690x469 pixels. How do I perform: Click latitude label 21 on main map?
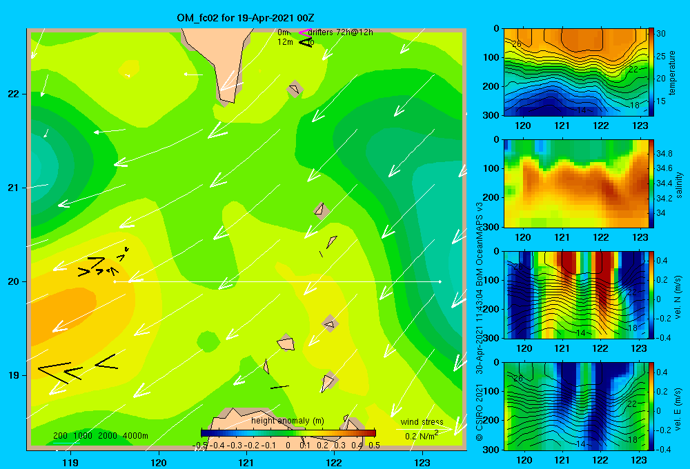(x=13, y=188)
